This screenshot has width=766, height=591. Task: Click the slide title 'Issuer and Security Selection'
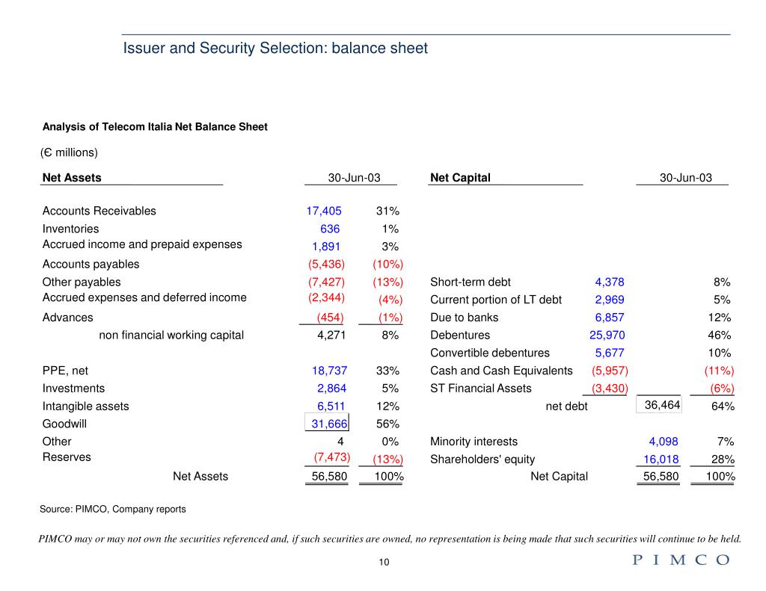[275, 48]
